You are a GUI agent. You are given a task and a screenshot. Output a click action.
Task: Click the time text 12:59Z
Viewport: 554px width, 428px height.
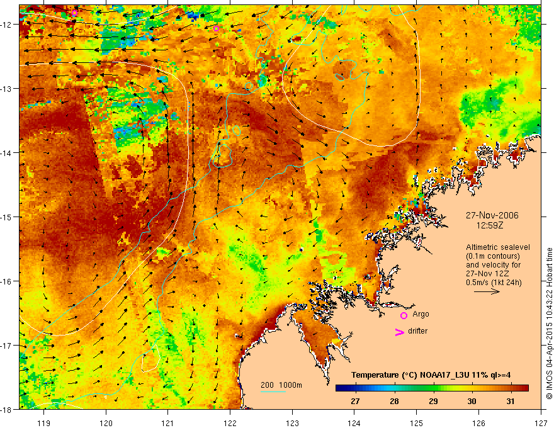pos(490,225)
